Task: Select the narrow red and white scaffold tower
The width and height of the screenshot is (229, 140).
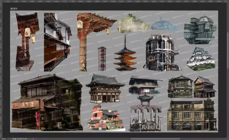Action: click(x=102, y=59)
